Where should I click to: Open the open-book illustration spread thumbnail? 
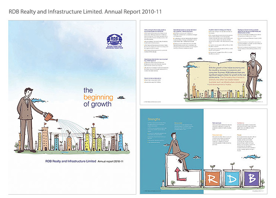[x=204, y=63]
